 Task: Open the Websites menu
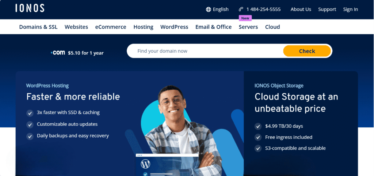(76, 27)
